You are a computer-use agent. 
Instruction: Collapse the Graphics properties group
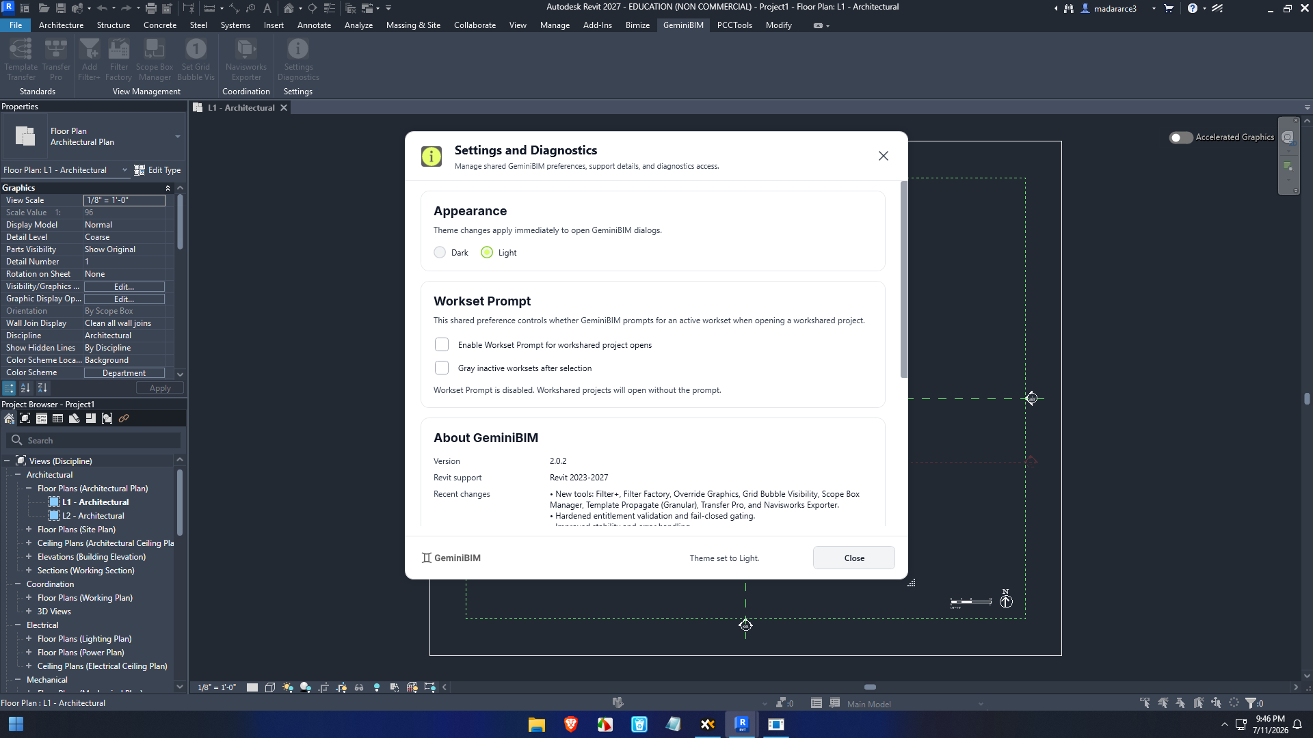click(x=168, y=188)
